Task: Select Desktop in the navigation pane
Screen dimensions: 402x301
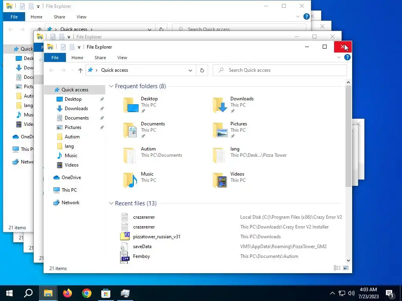Action: tap(73, 99)
